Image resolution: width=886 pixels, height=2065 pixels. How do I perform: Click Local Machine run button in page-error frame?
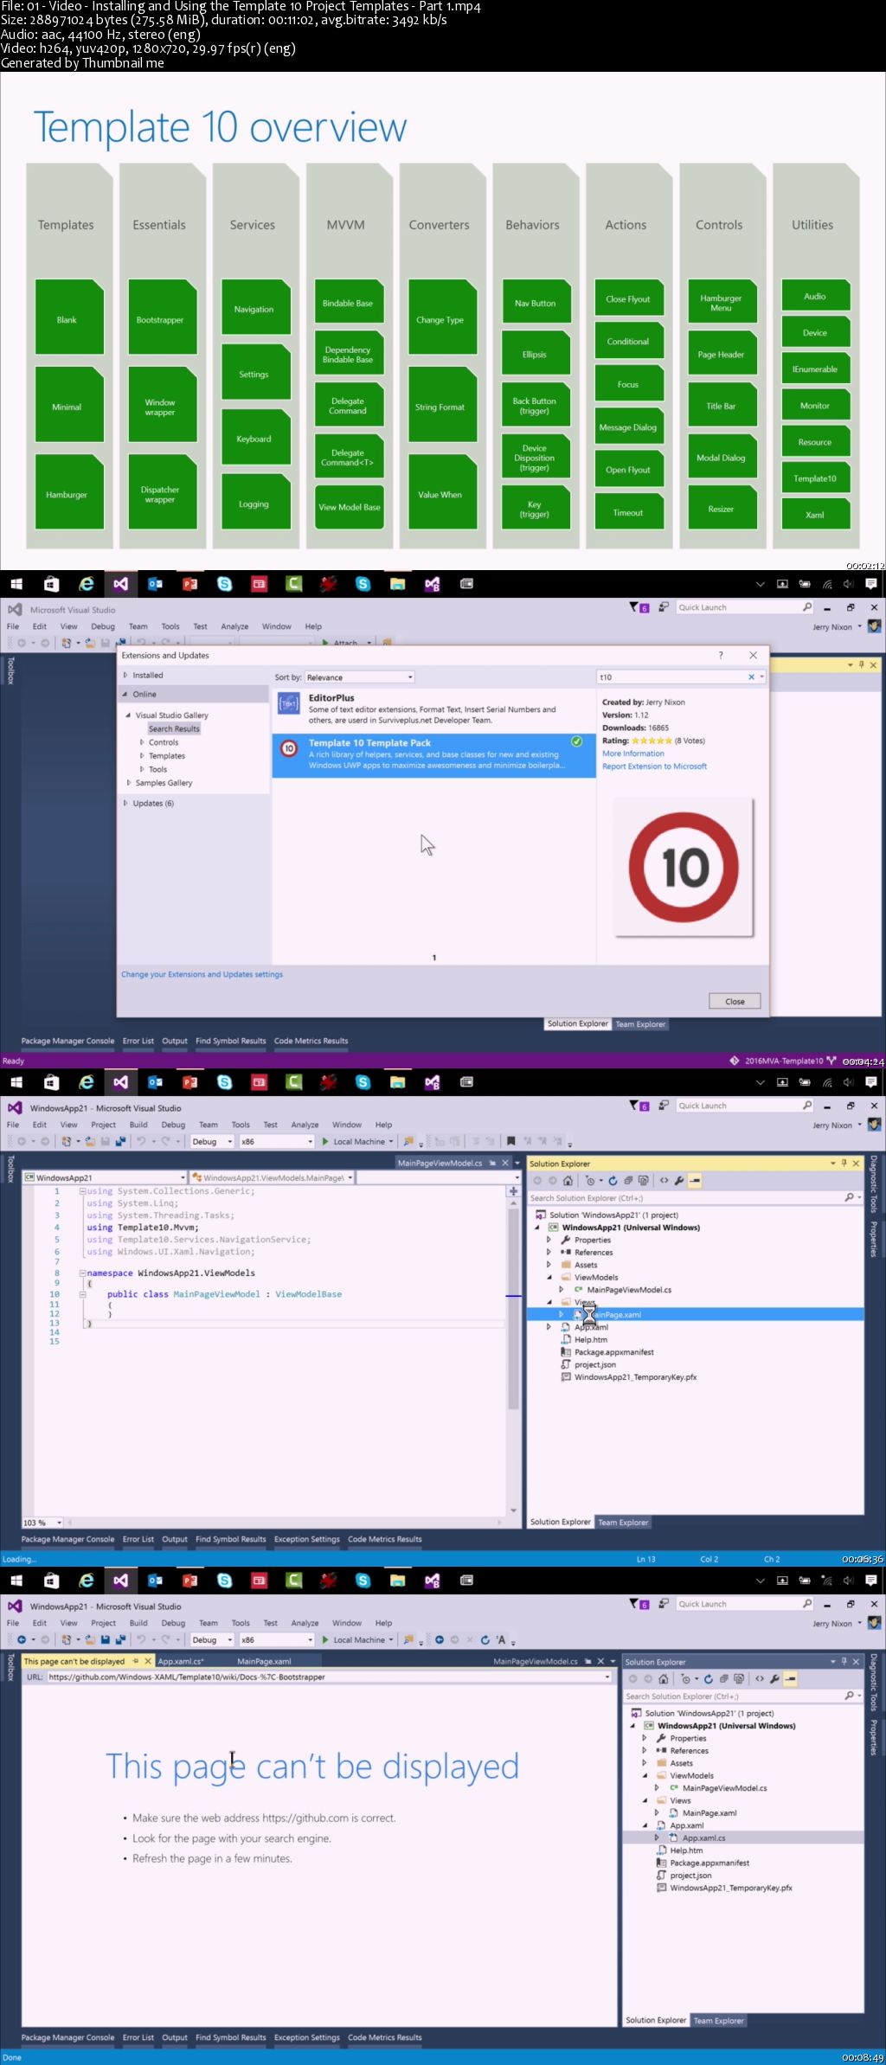coord(357,1639)
